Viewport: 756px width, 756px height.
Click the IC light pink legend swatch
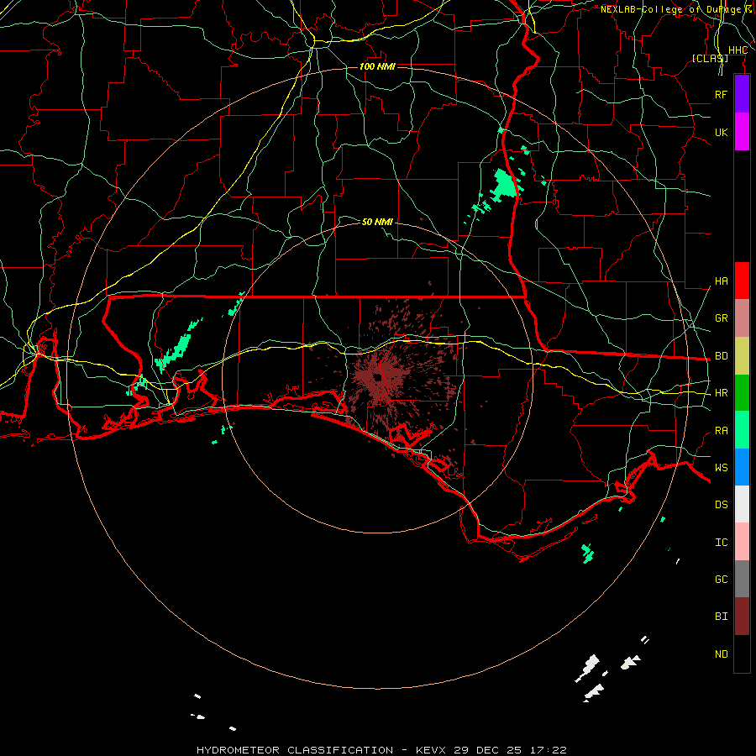point(742,542)
